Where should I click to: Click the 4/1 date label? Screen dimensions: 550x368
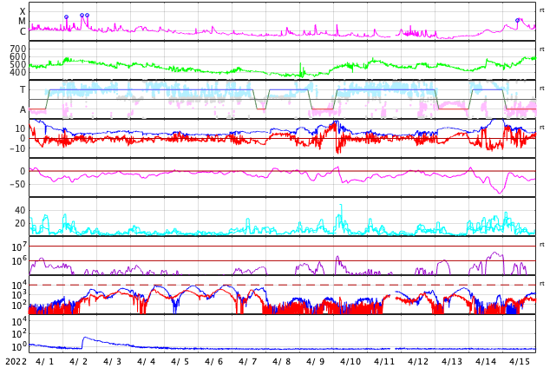[45, 361]
